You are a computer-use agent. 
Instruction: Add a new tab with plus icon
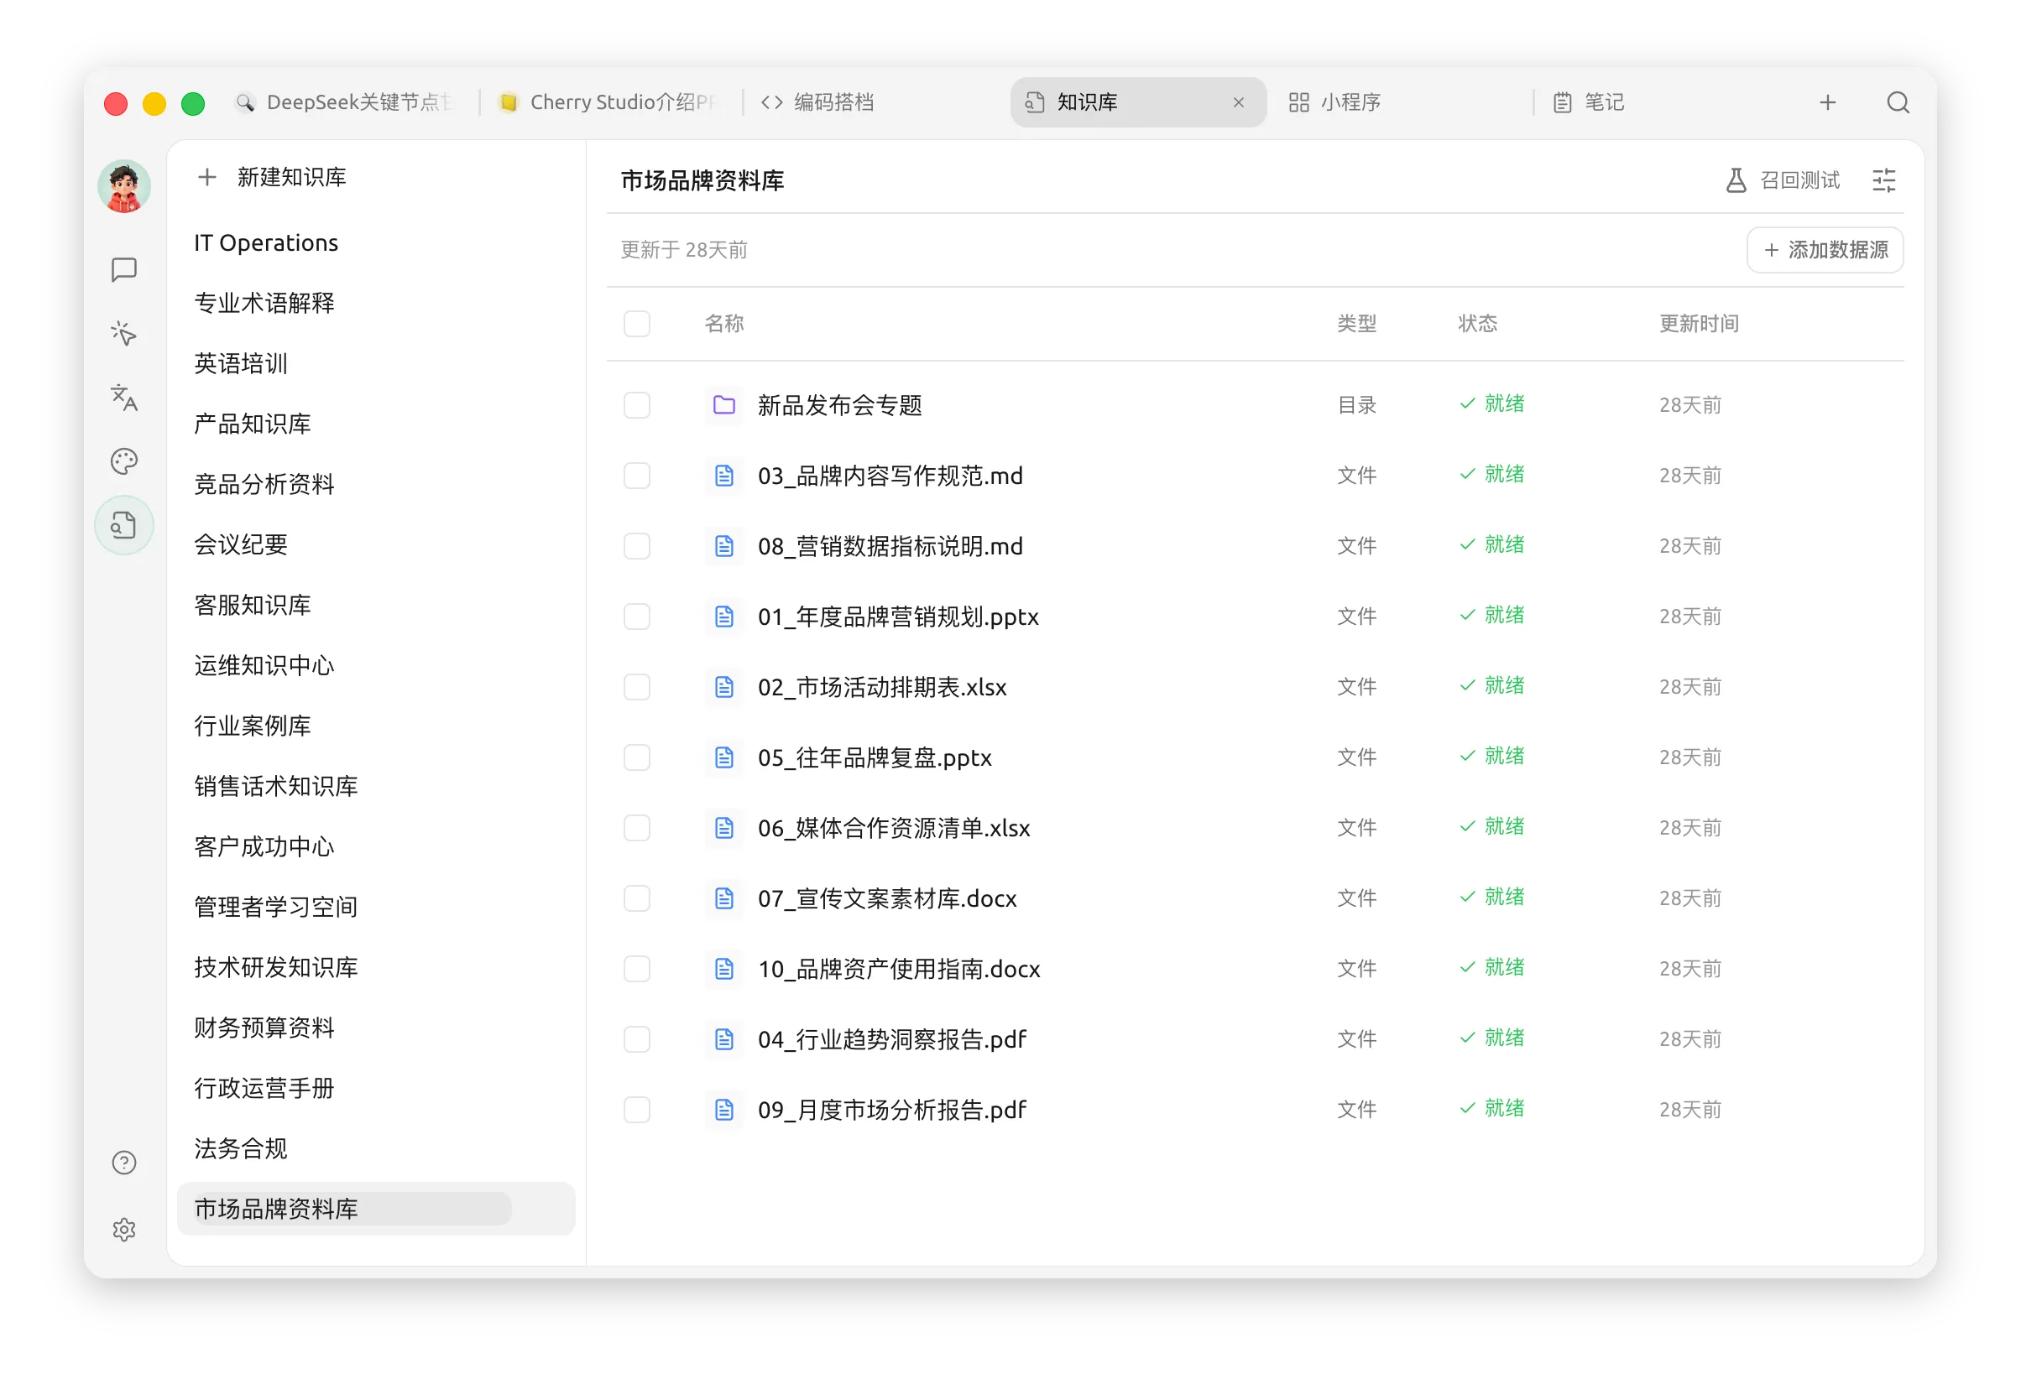coord(1827,102)
